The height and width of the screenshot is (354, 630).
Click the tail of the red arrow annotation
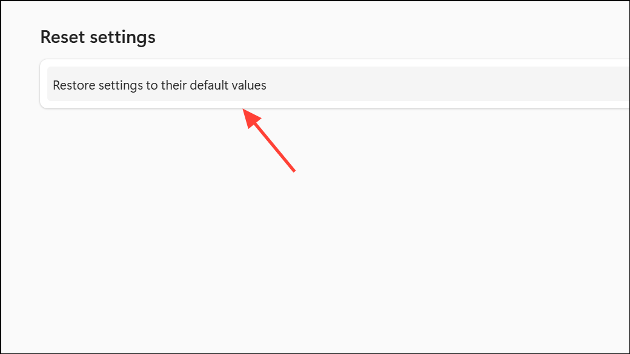294,171
